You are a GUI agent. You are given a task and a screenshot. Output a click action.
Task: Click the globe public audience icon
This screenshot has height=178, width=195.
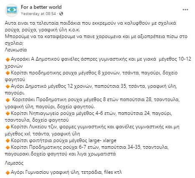pos(61,14)
